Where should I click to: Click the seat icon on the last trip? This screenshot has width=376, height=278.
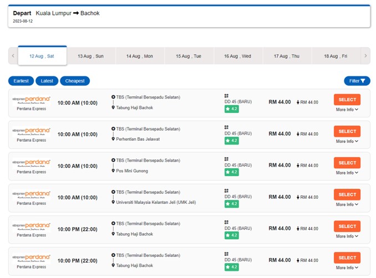pos(226,254)
